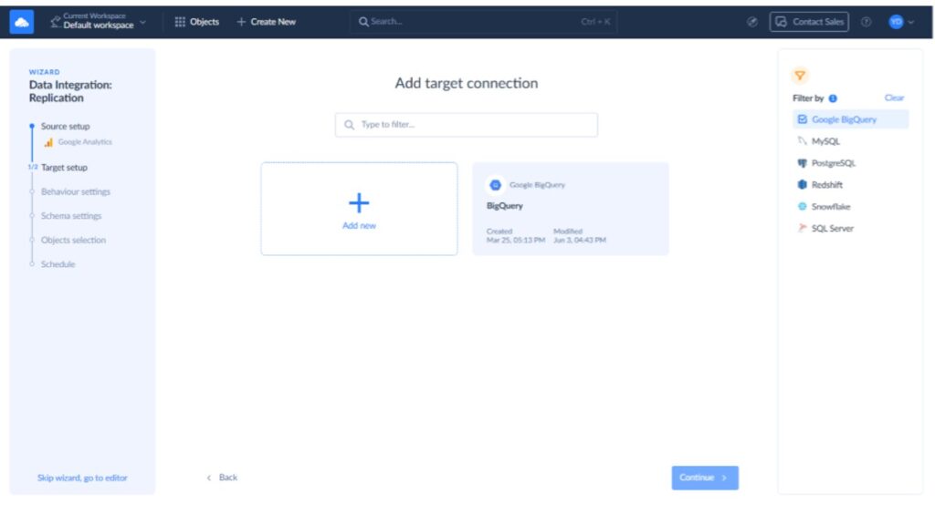Open the Objects menu
Viewport: 935px width, 525px height.
[197, 22]
